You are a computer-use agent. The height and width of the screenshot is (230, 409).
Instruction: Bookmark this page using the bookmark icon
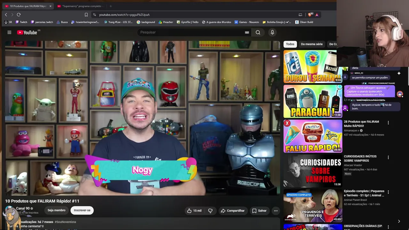[86, 15]
